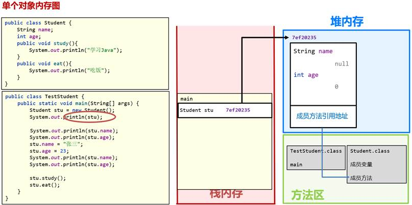Click the circled println(stu) call
The width and height of the screenshot is (412, 205).
pos(89,117)
